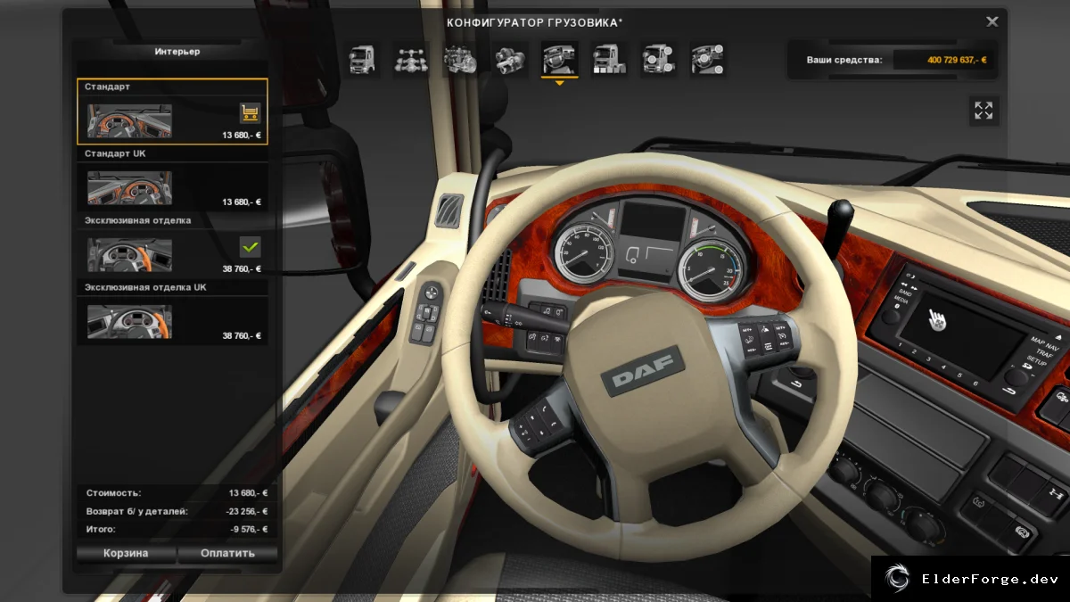Click the Ваши средства label
The height and width of the screenshot is (602, 1070).
coord(844,60)
